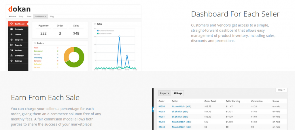Open order #1354 link
Screen dimensions: 295x130
click(x=162, y=106)
